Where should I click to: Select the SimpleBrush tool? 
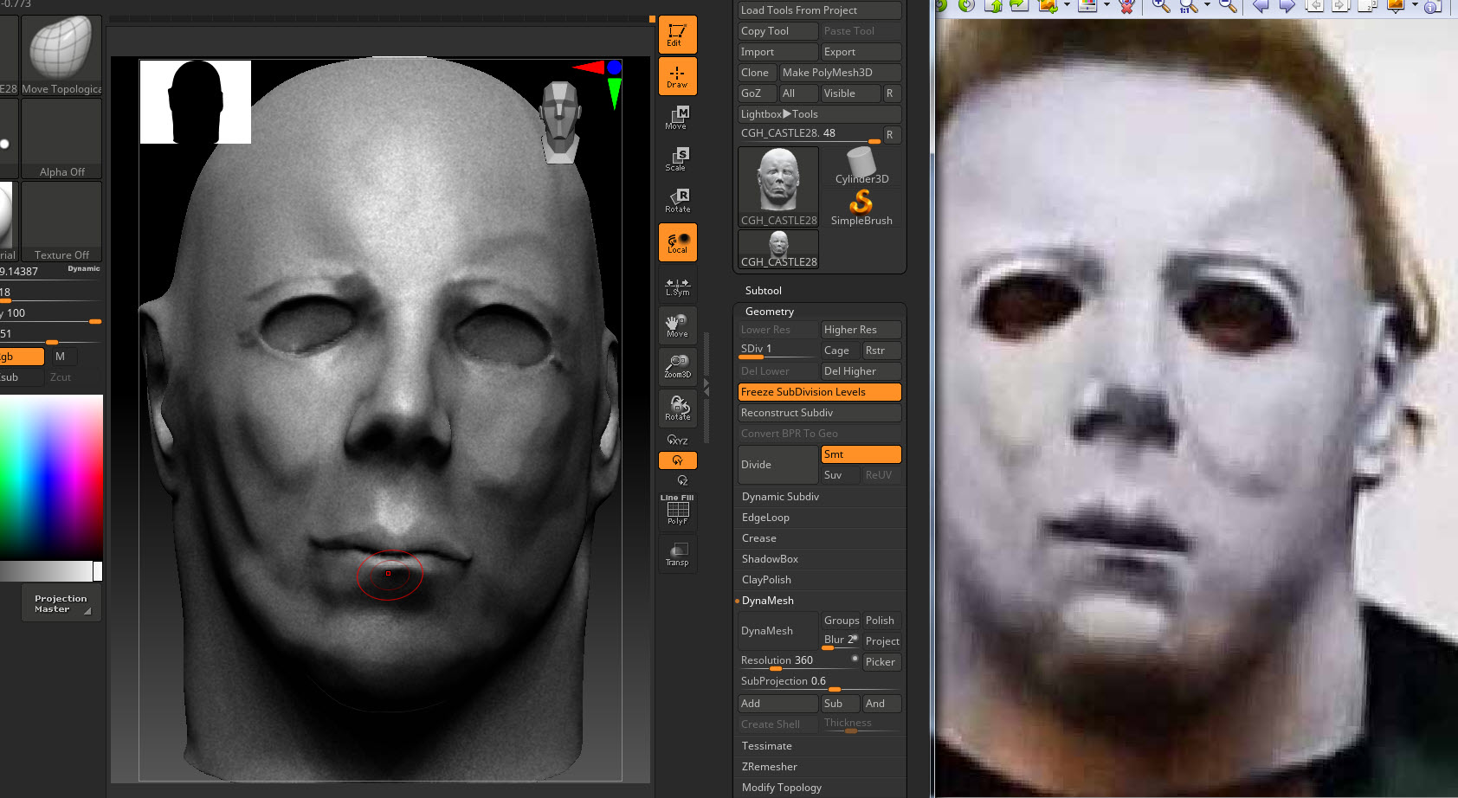pos(861,208)
